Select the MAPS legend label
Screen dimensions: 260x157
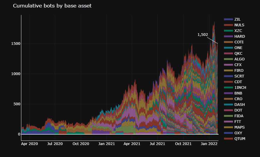tap(240, 127)
